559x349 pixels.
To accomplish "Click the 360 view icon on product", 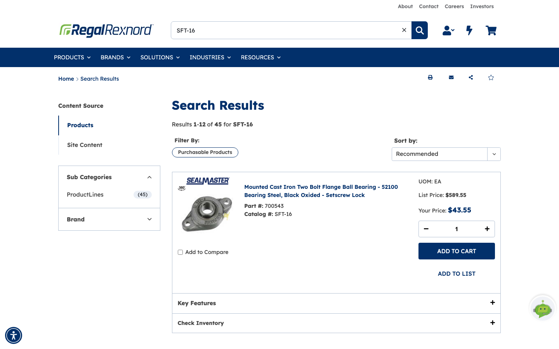I will coord(182,188).
